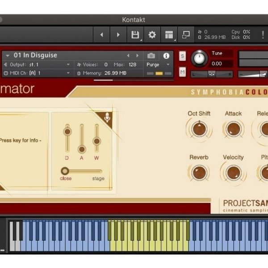Open Kontakt options gear icon
268x268 pixels.
[x=152, y=35]
